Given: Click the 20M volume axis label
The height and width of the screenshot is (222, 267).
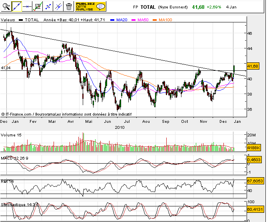Looking at the screenshot, I should (251, 135).
